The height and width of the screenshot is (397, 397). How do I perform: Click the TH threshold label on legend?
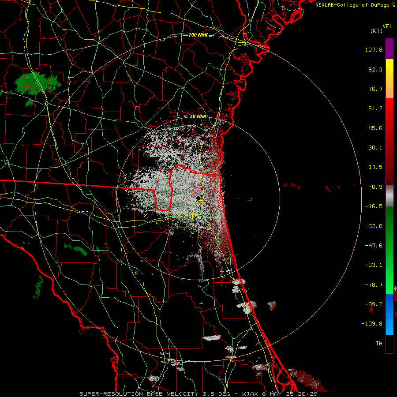click(379, 344)
